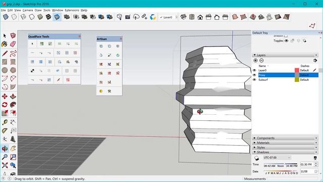Activate the Move tool
Viewport: 323px width, 182px height.
click(5, 97)
